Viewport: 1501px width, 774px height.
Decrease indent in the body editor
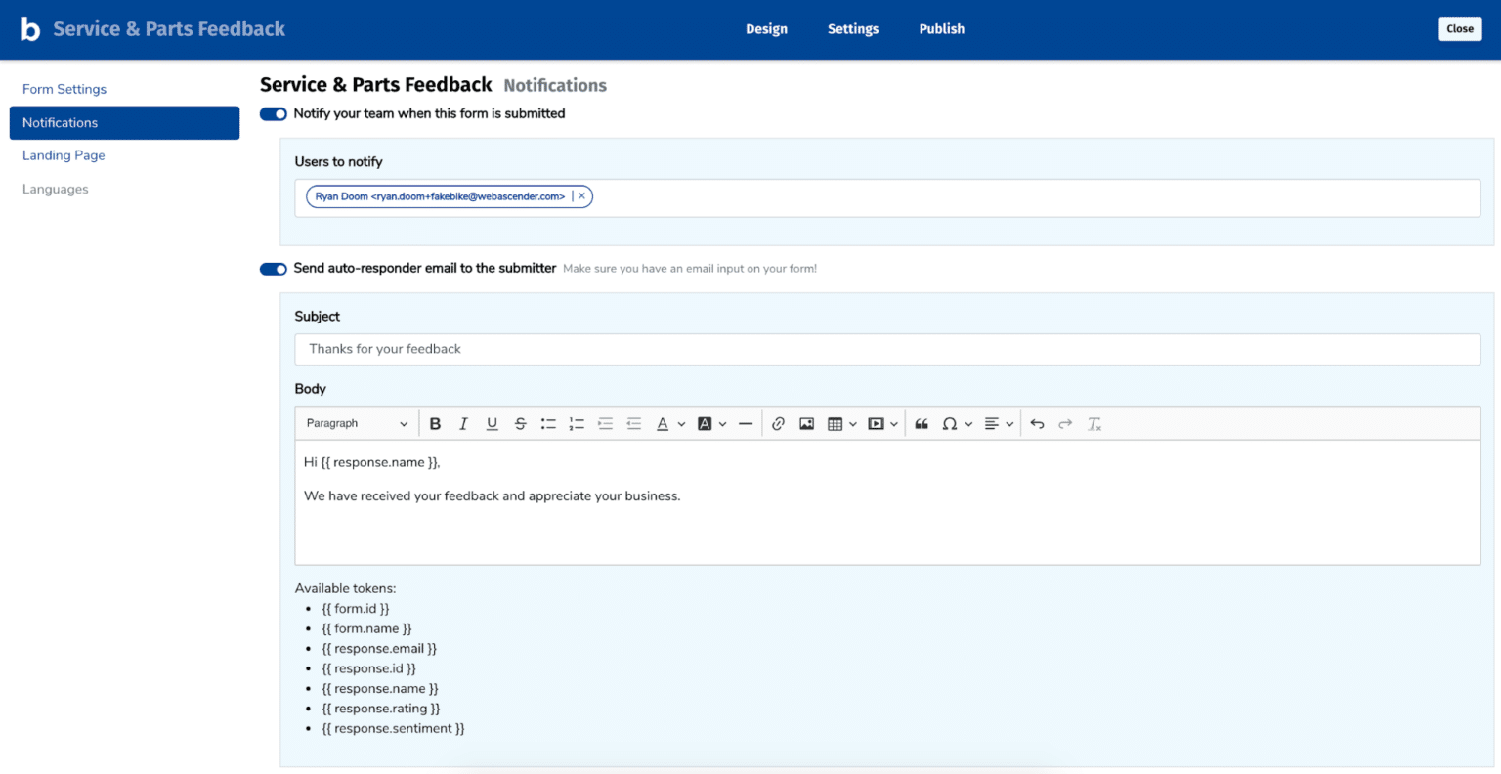tap(633, 424)
